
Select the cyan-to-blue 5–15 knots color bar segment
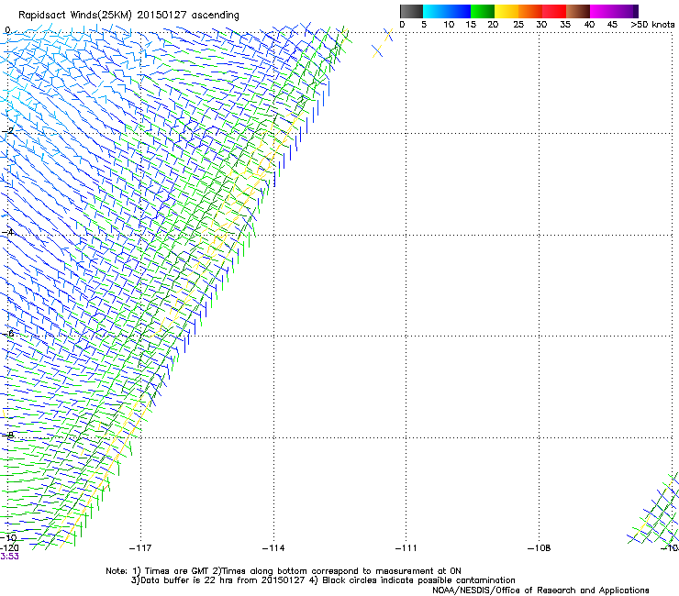(447, 11)
